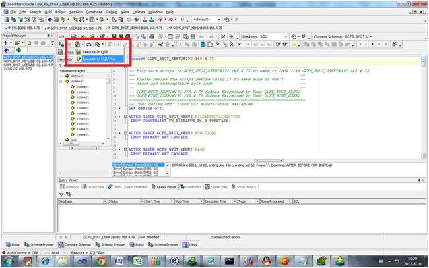The image size is (429, 268).
Task: Open Chrome from the Windows taskbar
Action: (100, 261)
